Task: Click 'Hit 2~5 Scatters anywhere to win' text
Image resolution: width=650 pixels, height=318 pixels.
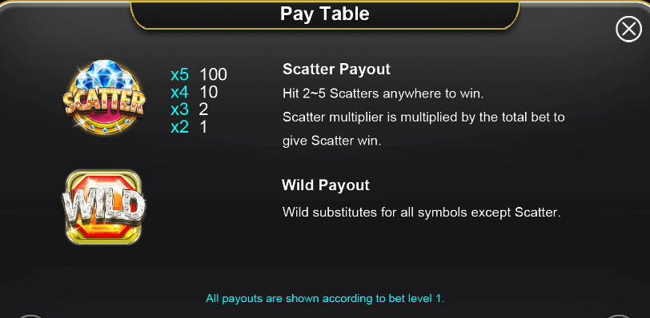Action: (x=383, y=93)
